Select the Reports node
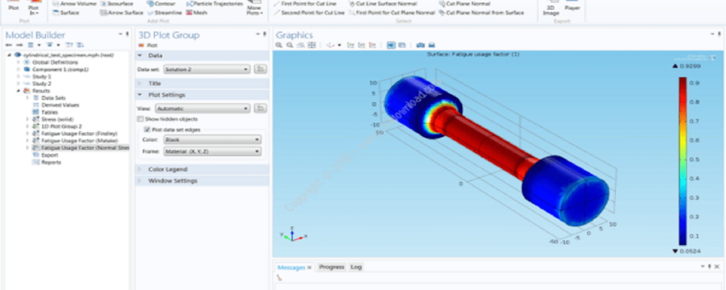The height and width of the screenshot is (290, 726). 51,162
